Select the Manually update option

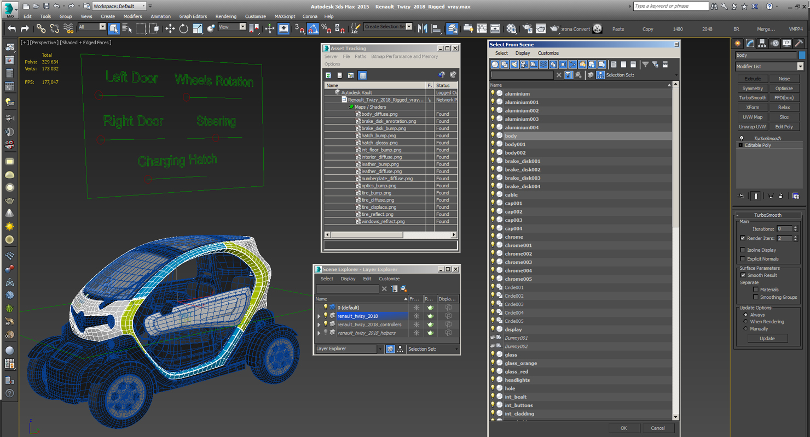[x=745, y=329]
